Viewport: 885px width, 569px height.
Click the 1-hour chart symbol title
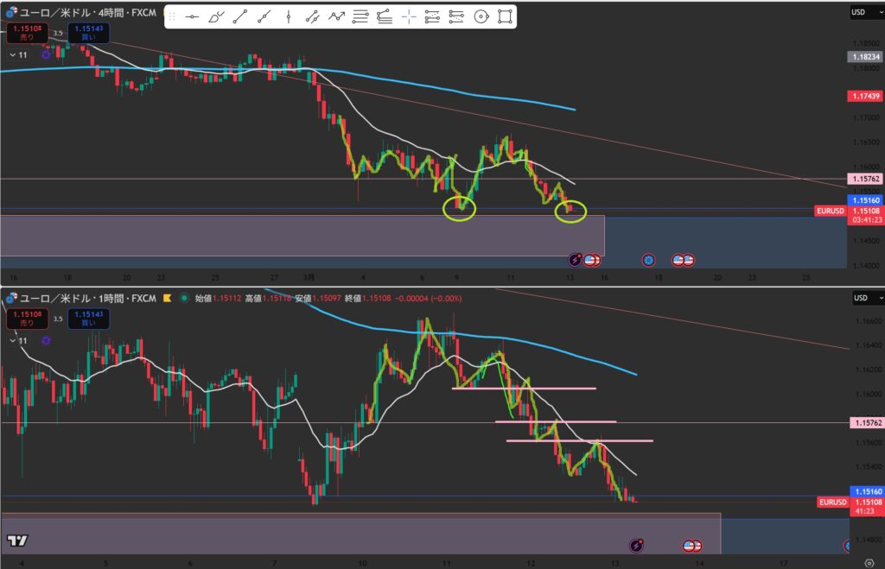coord(86,299)
